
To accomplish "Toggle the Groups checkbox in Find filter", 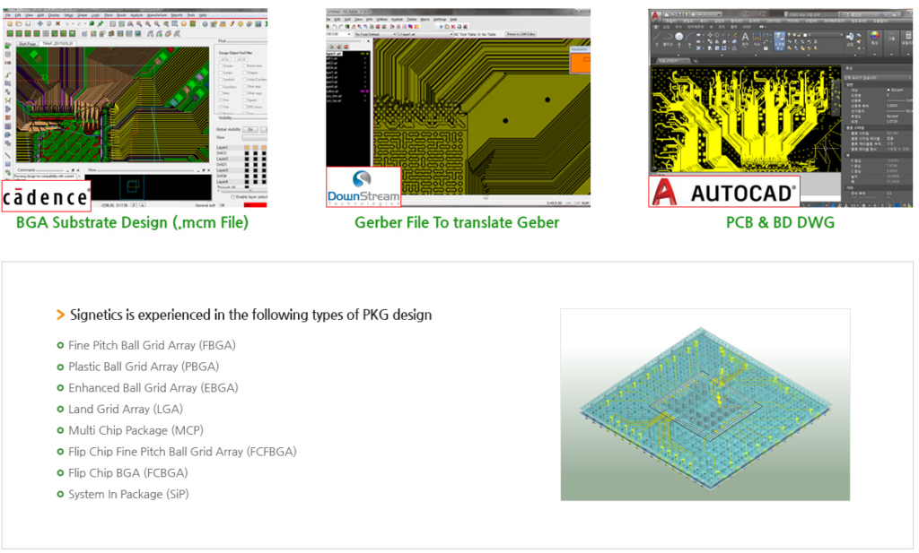I will 221,65.
